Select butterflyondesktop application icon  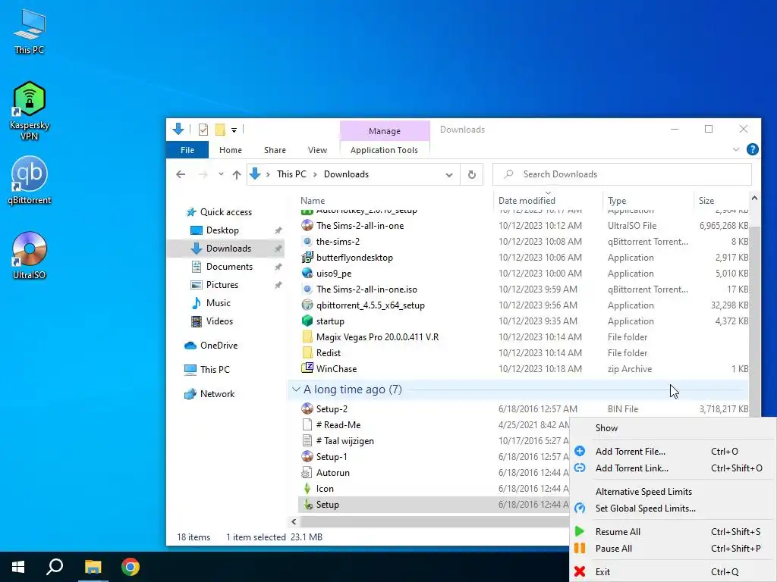[307, 258]
